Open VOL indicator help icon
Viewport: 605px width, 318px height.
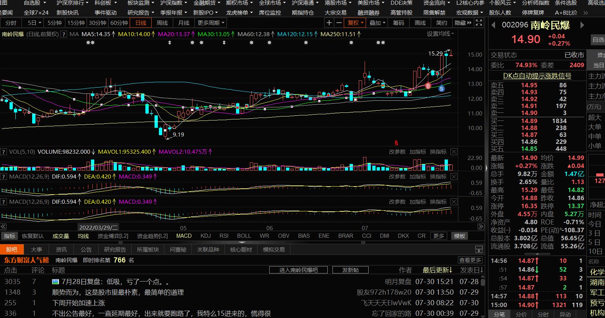pos(4,152)
